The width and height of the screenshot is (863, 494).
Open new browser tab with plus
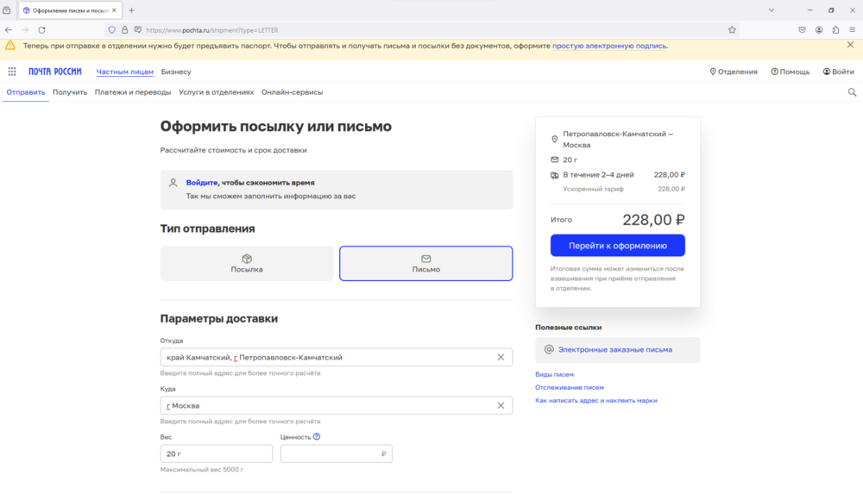[132, 10]
